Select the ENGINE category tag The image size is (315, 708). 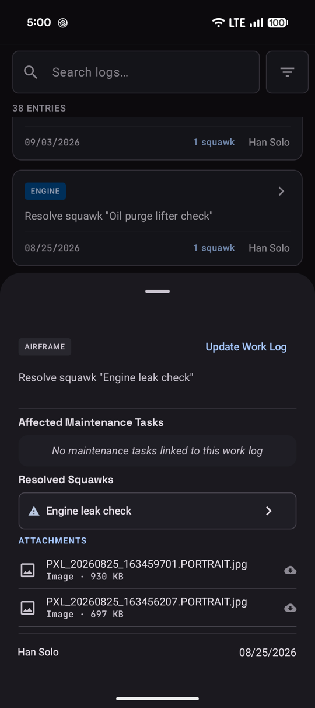tap(45, 191)
